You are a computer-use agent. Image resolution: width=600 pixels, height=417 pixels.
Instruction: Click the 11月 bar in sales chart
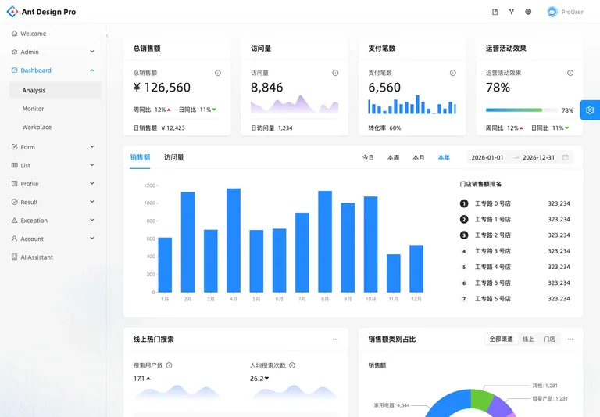[x=394, y=273]
